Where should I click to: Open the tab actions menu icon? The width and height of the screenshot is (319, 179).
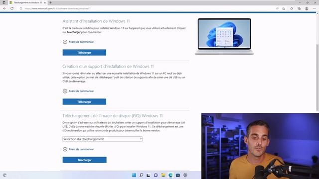pos(4,2)
